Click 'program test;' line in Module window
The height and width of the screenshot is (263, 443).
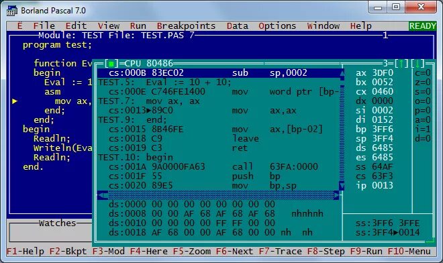tap(57, 45)
